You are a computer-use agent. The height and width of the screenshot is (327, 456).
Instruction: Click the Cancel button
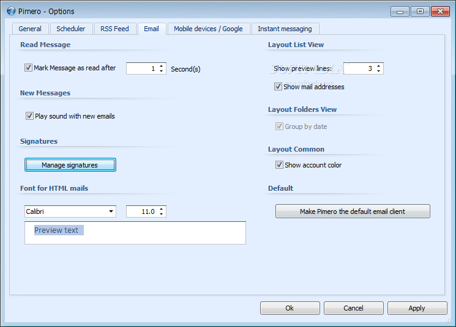tap(354, 308)
